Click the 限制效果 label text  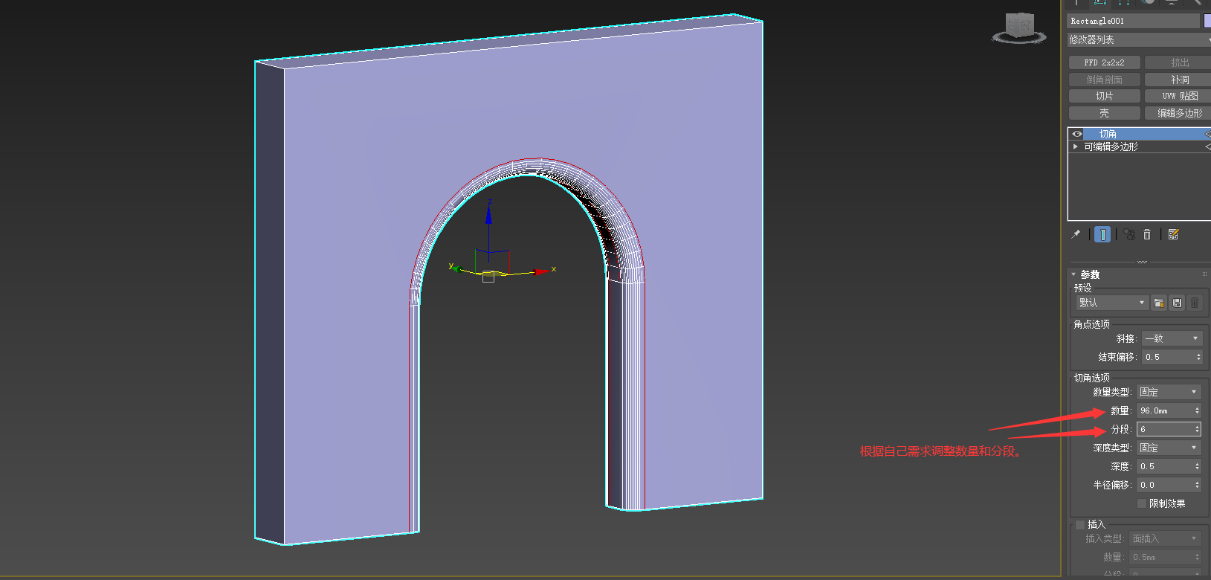1167,503
